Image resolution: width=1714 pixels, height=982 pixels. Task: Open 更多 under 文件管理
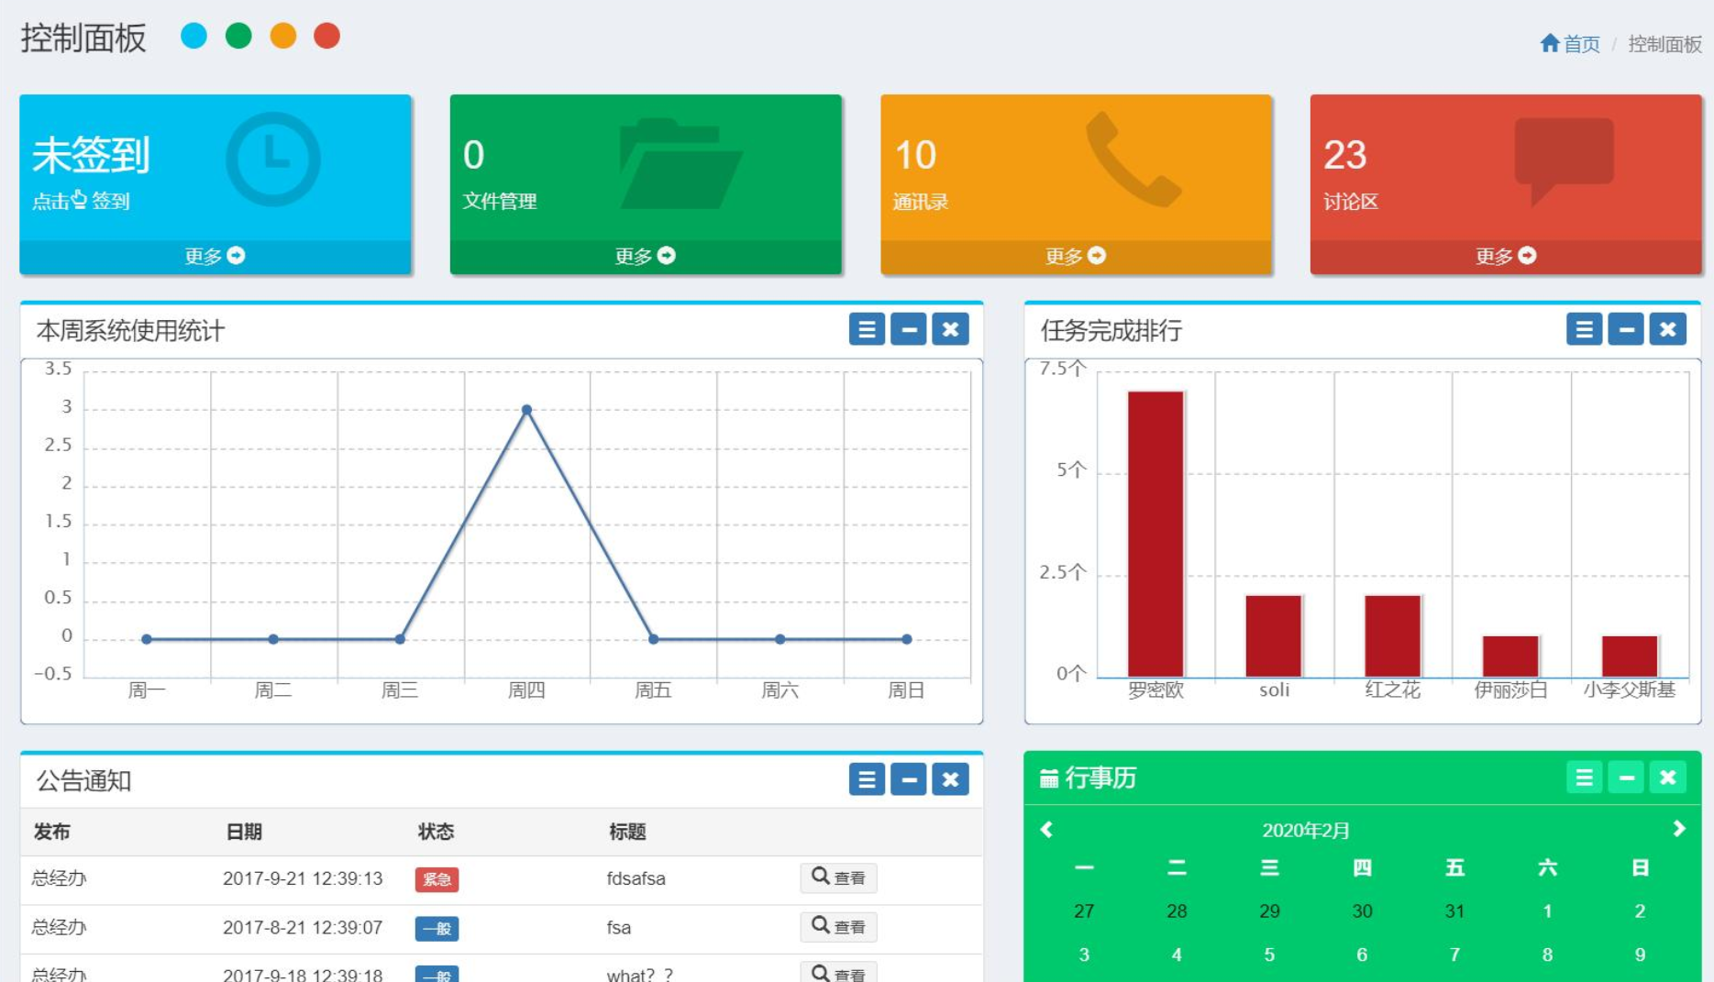click(645, 256)
